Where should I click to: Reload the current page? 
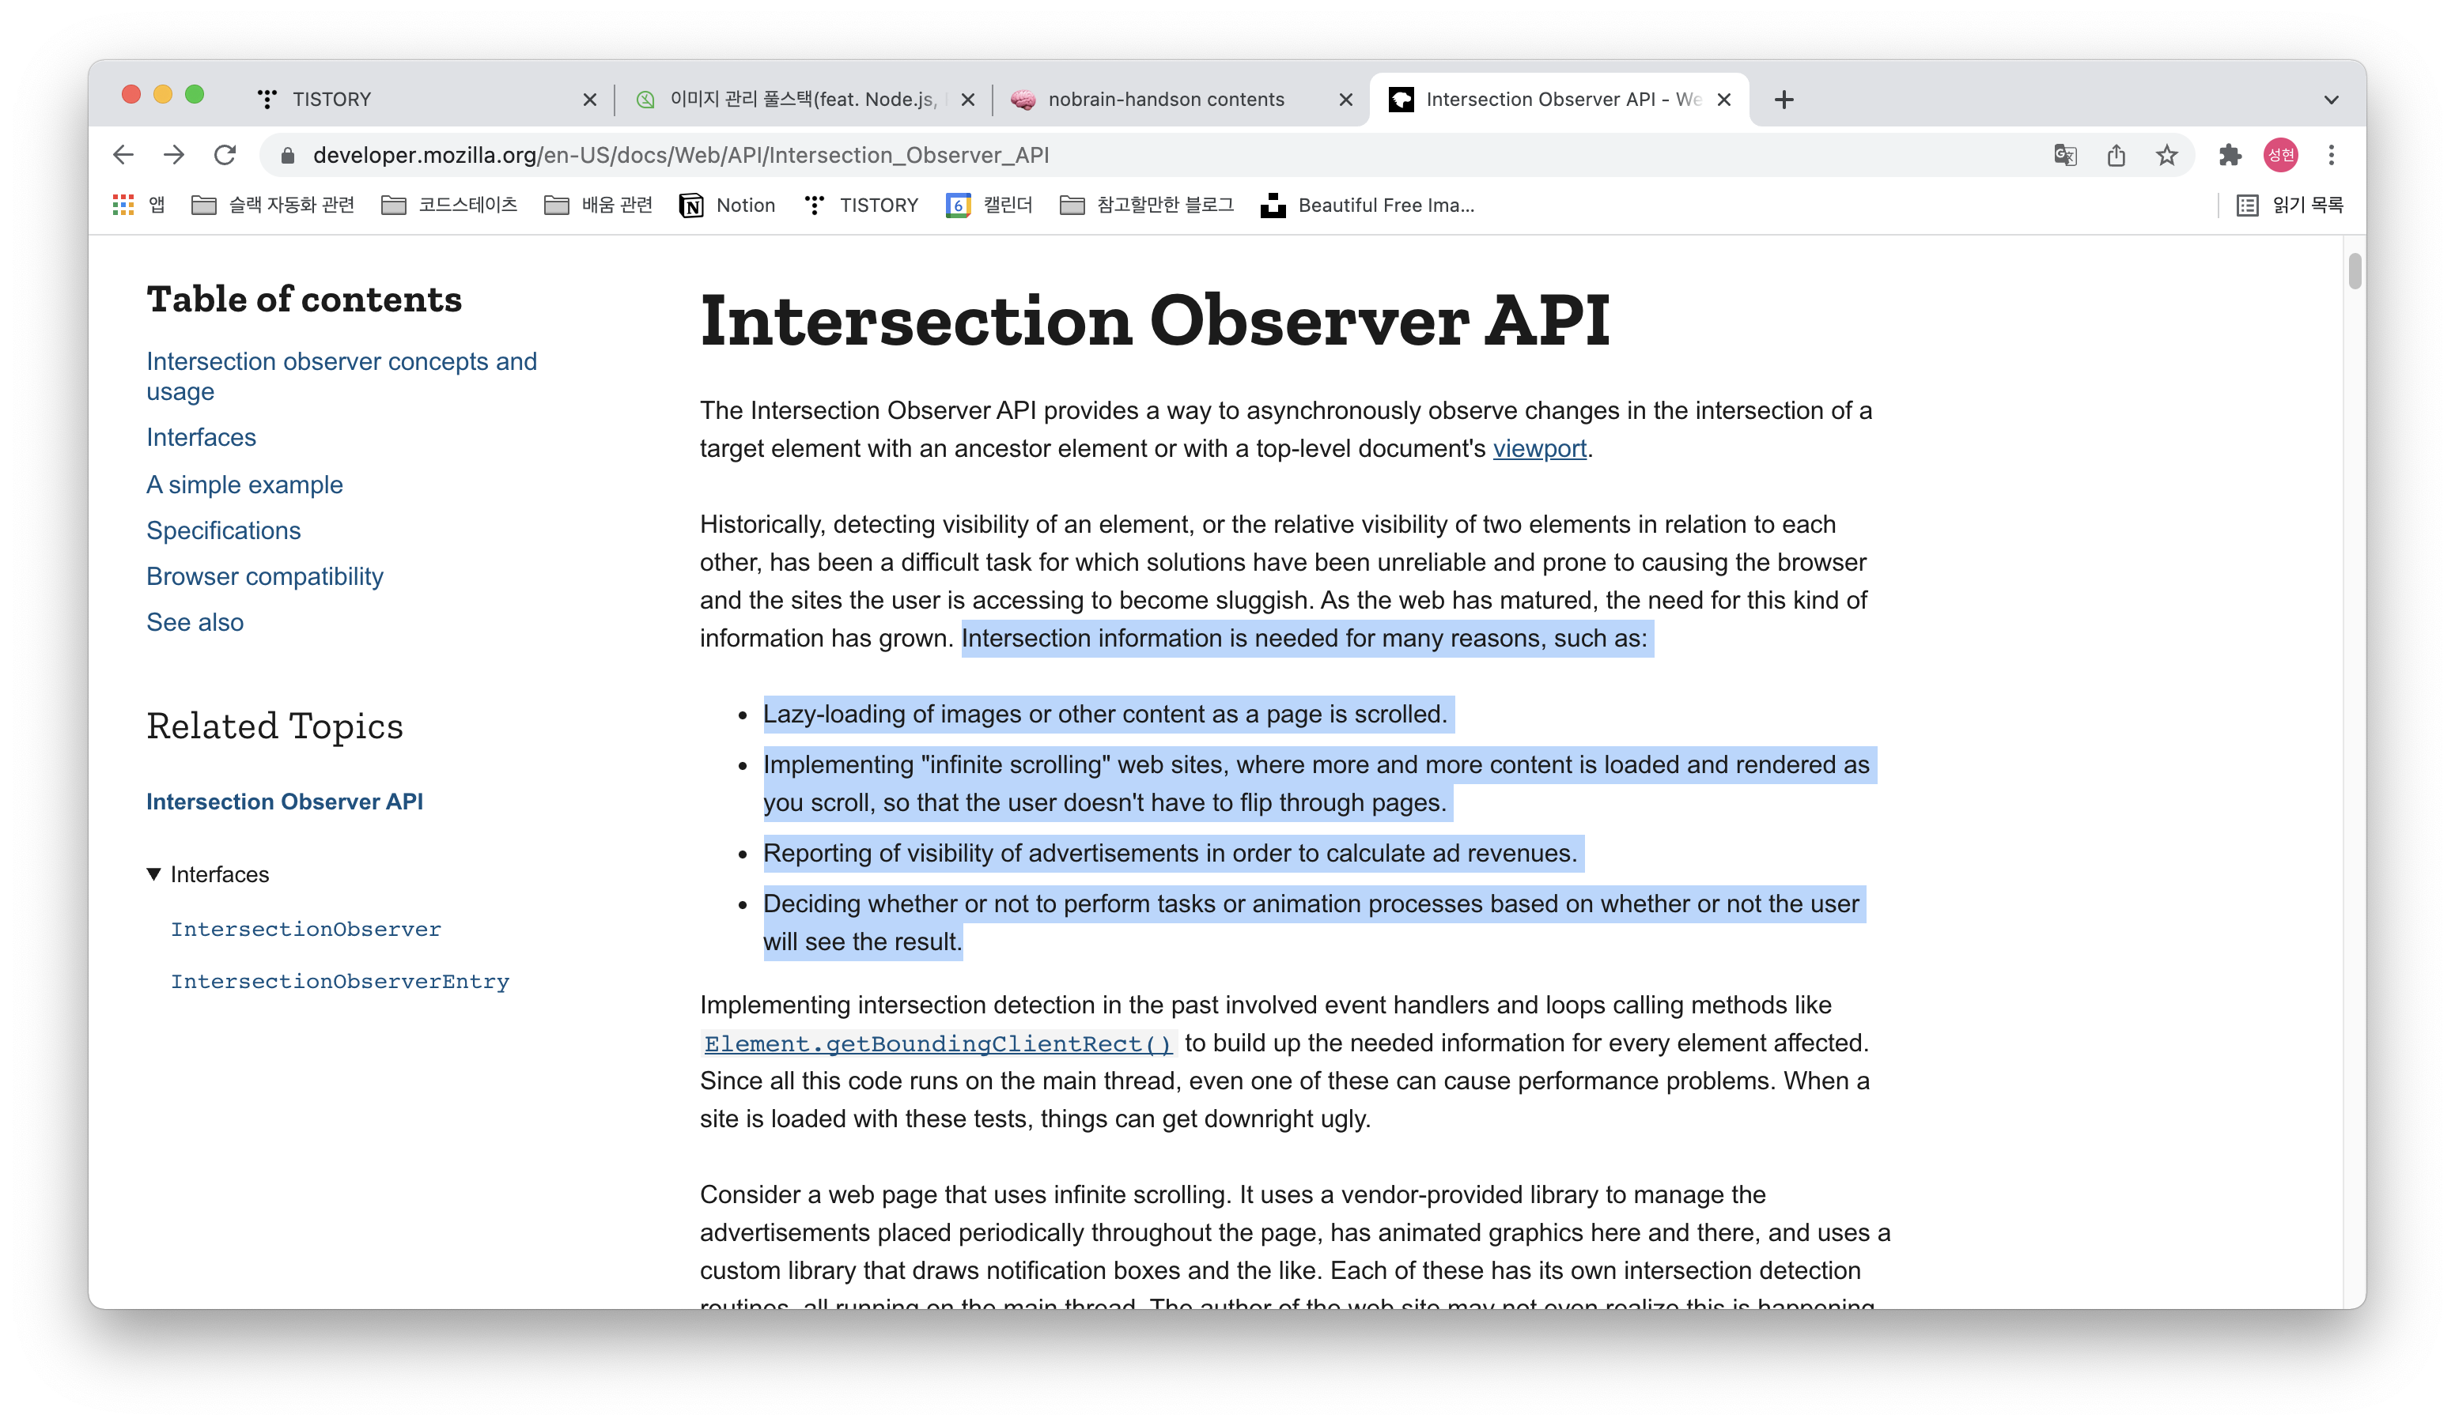pyautogui.click(x=225, y=155)
